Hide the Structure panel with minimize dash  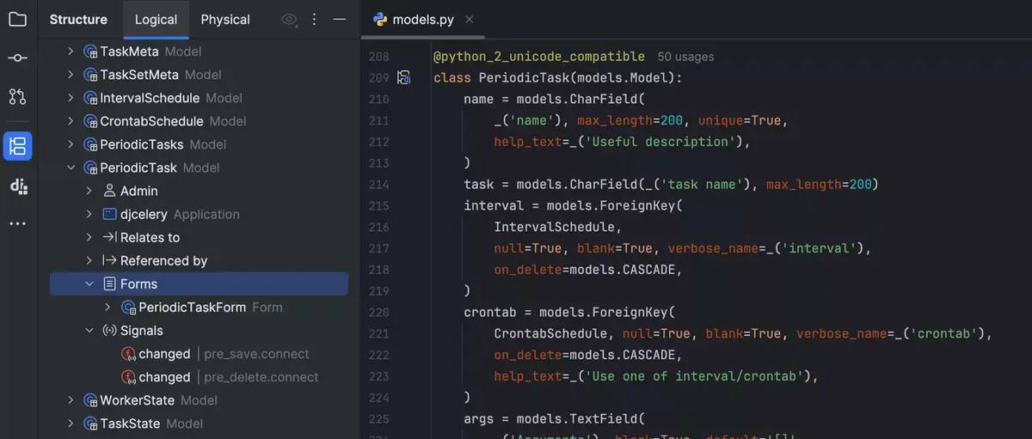(340, 19)
